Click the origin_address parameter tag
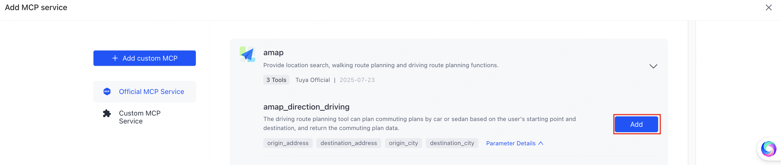 [288, 143]
